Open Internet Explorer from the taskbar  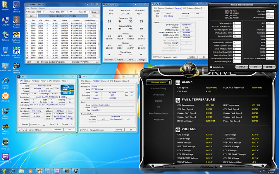click(x=13, y=171)
